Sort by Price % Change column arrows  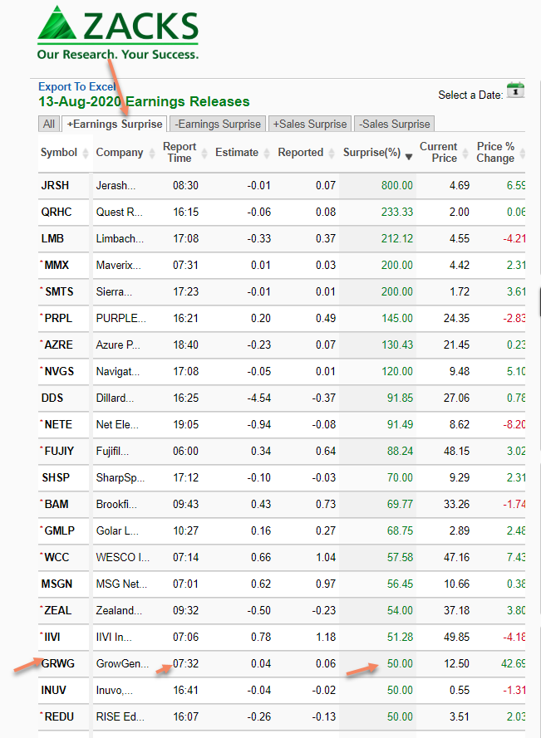522,153
